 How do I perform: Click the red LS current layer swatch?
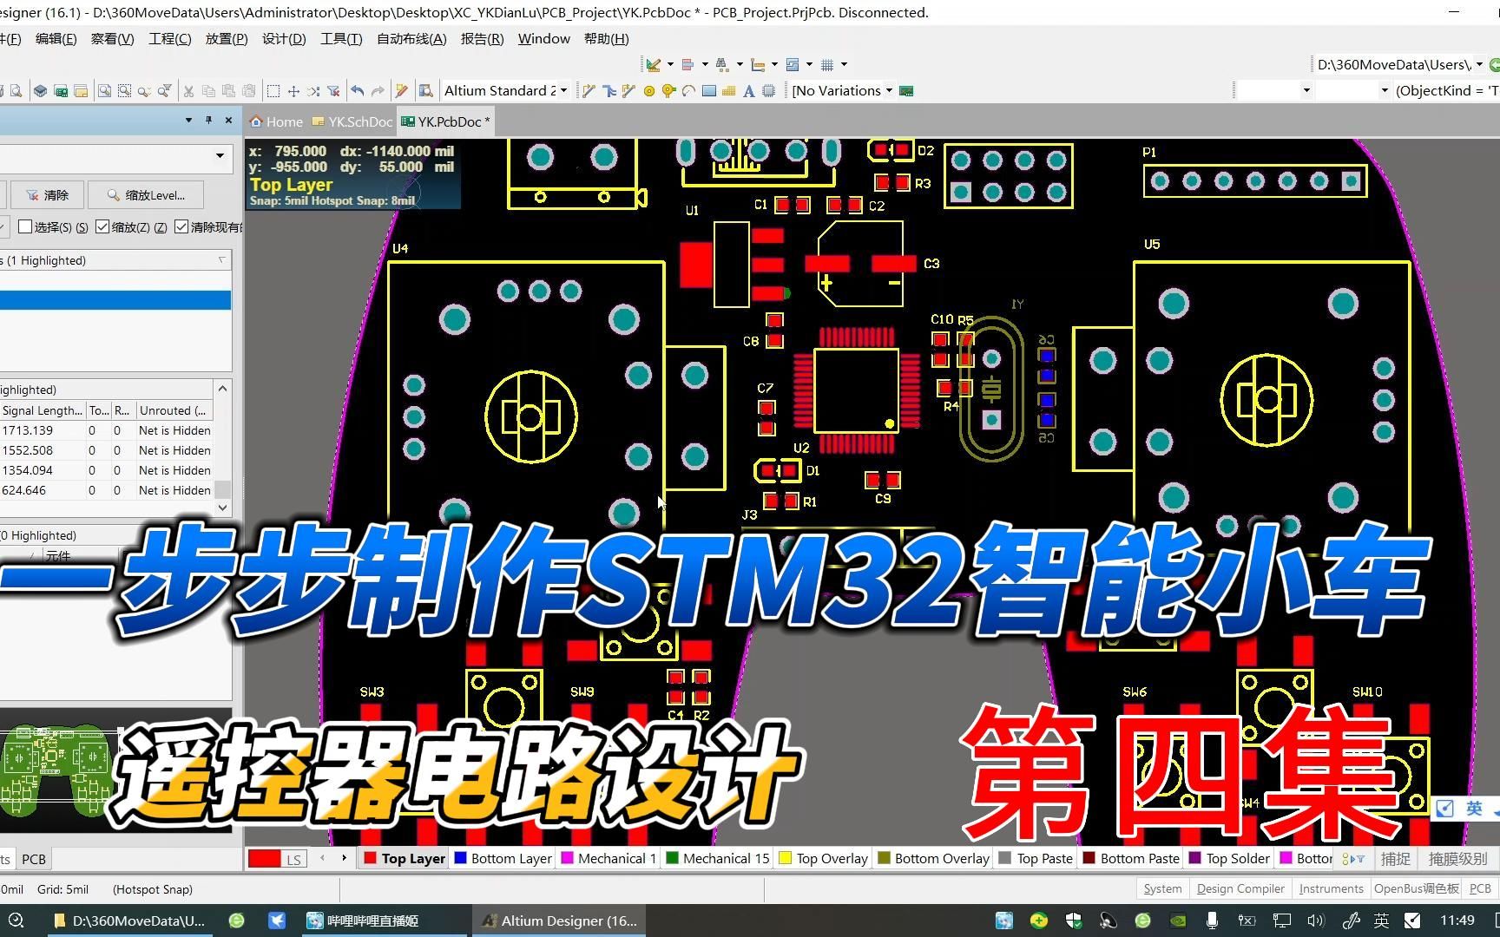pyautogui.click(x=264, y=858)
